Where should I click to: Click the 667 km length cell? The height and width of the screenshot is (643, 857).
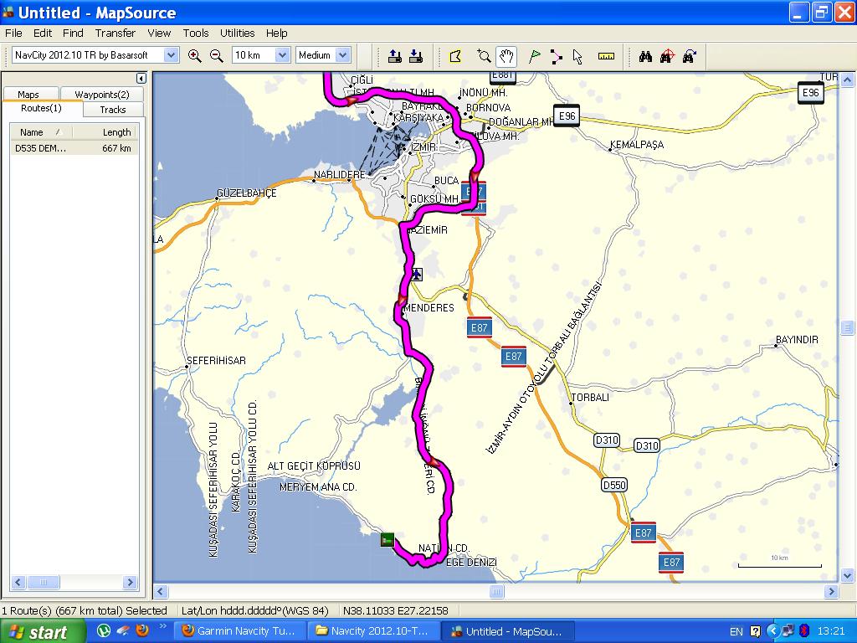point(116,148)
